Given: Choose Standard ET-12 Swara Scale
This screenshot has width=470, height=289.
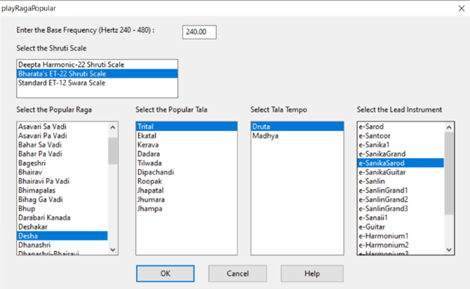Looking at the screenshot, I should (61, 83).
